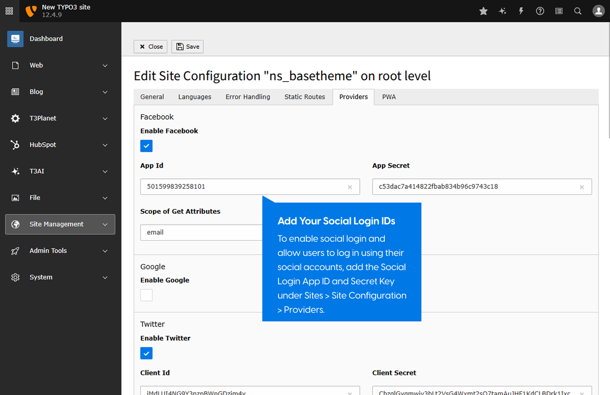The width and height of the screenshot is (610, 395).
Task: Open the bookmarks star icon in top bar
Action: point(483,11)
